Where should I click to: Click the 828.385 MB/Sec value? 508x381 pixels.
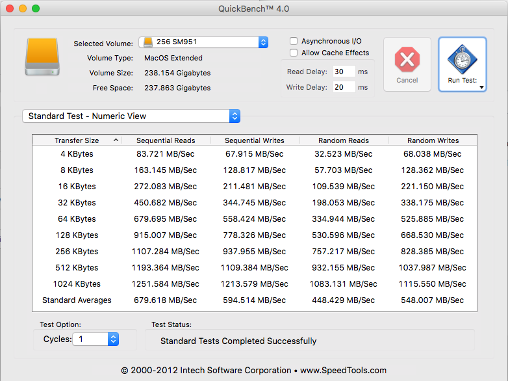coord(433,252)
